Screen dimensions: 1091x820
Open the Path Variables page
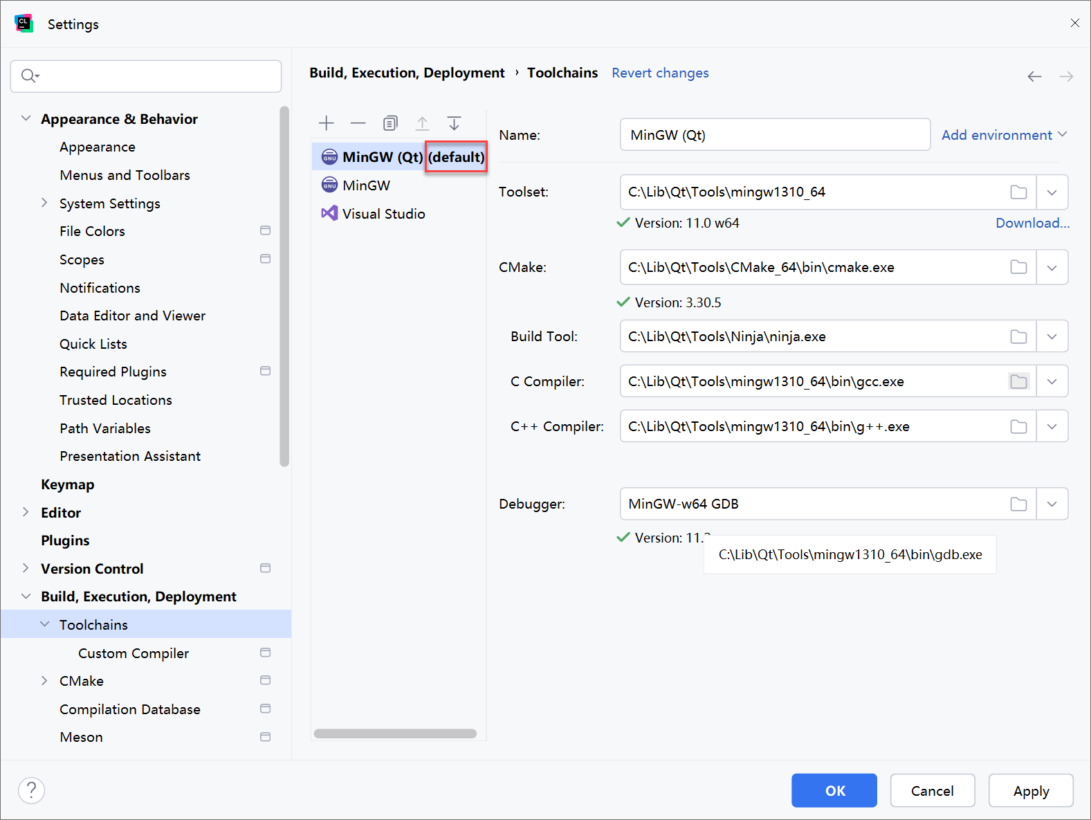coord(105,428)
